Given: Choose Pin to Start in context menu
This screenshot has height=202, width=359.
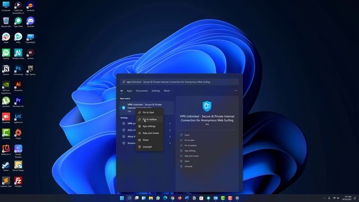Looking at the screenshot, I should [148, 112].
